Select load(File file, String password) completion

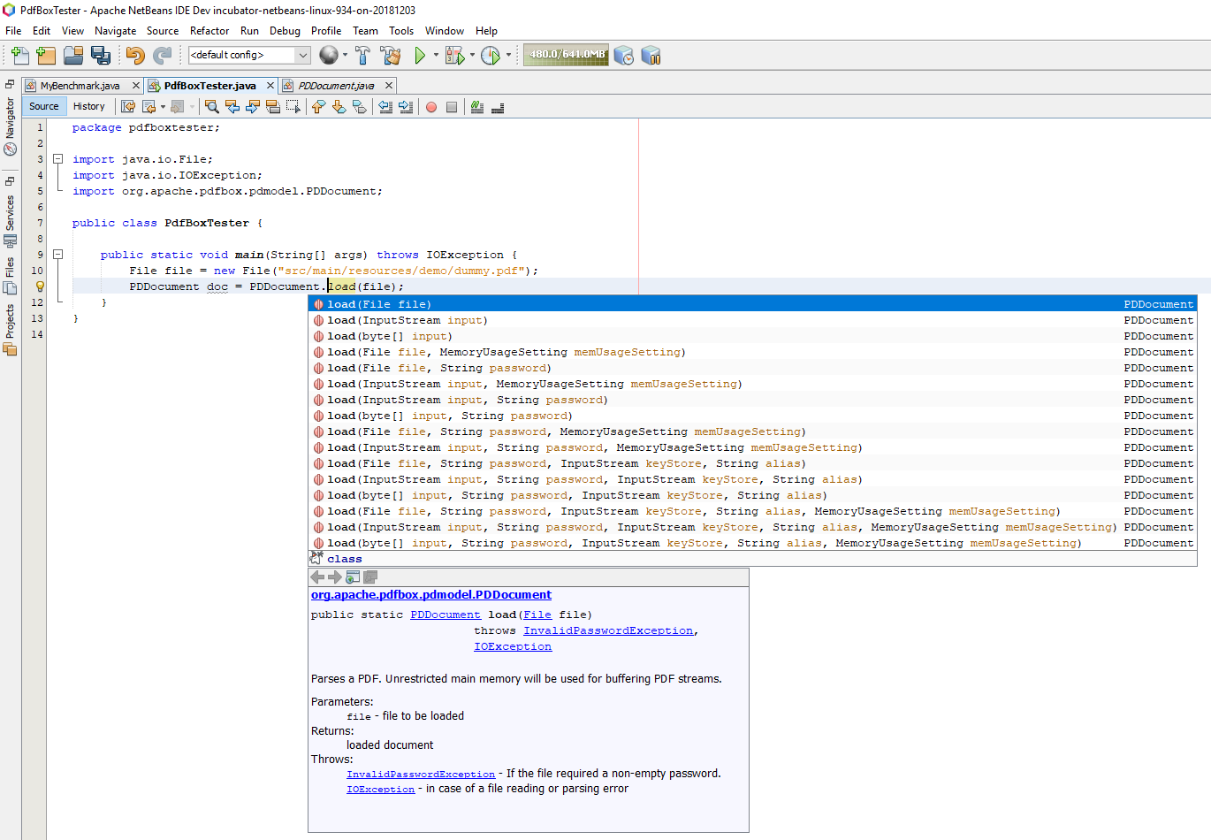point(752,368)
